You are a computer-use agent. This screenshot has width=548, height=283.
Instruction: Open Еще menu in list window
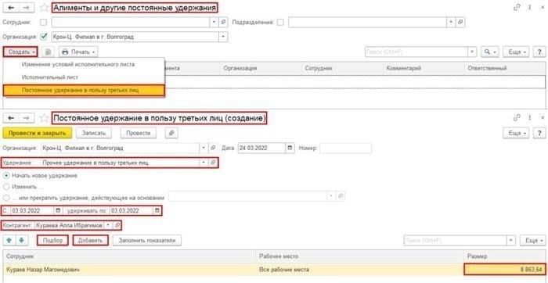tap(516, 52)
